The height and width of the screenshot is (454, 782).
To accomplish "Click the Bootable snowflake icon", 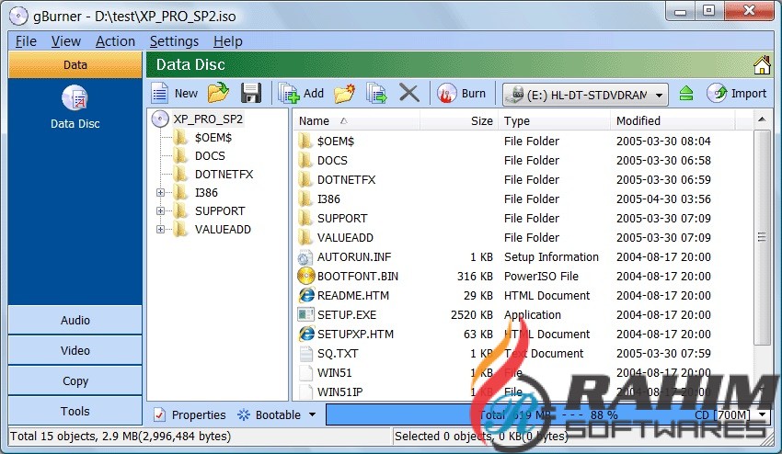I will point(244,414).
